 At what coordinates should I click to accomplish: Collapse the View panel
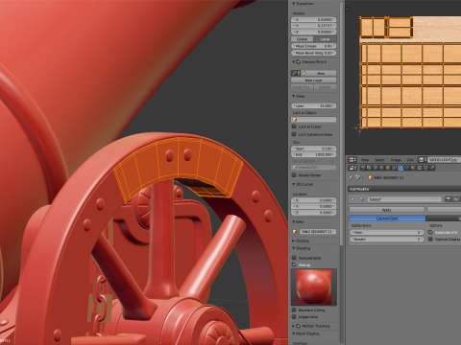(294, 96)
